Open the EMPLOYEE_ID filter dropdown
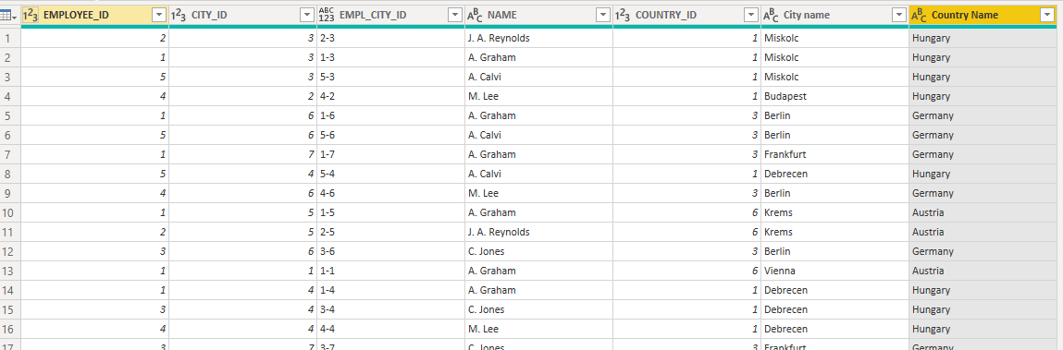Image resolution: width=1063 pixels, height=350 pixels. tap(158, 15)
